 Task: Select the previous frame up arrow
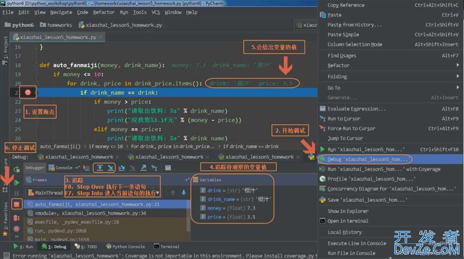[173, 193]
